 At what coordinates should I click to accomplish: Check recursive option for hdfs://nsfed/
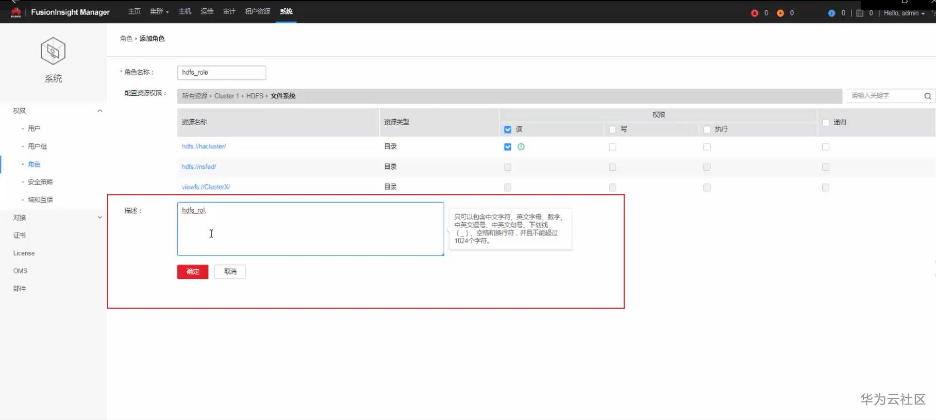pyautogui.click(x=826, y=167)
